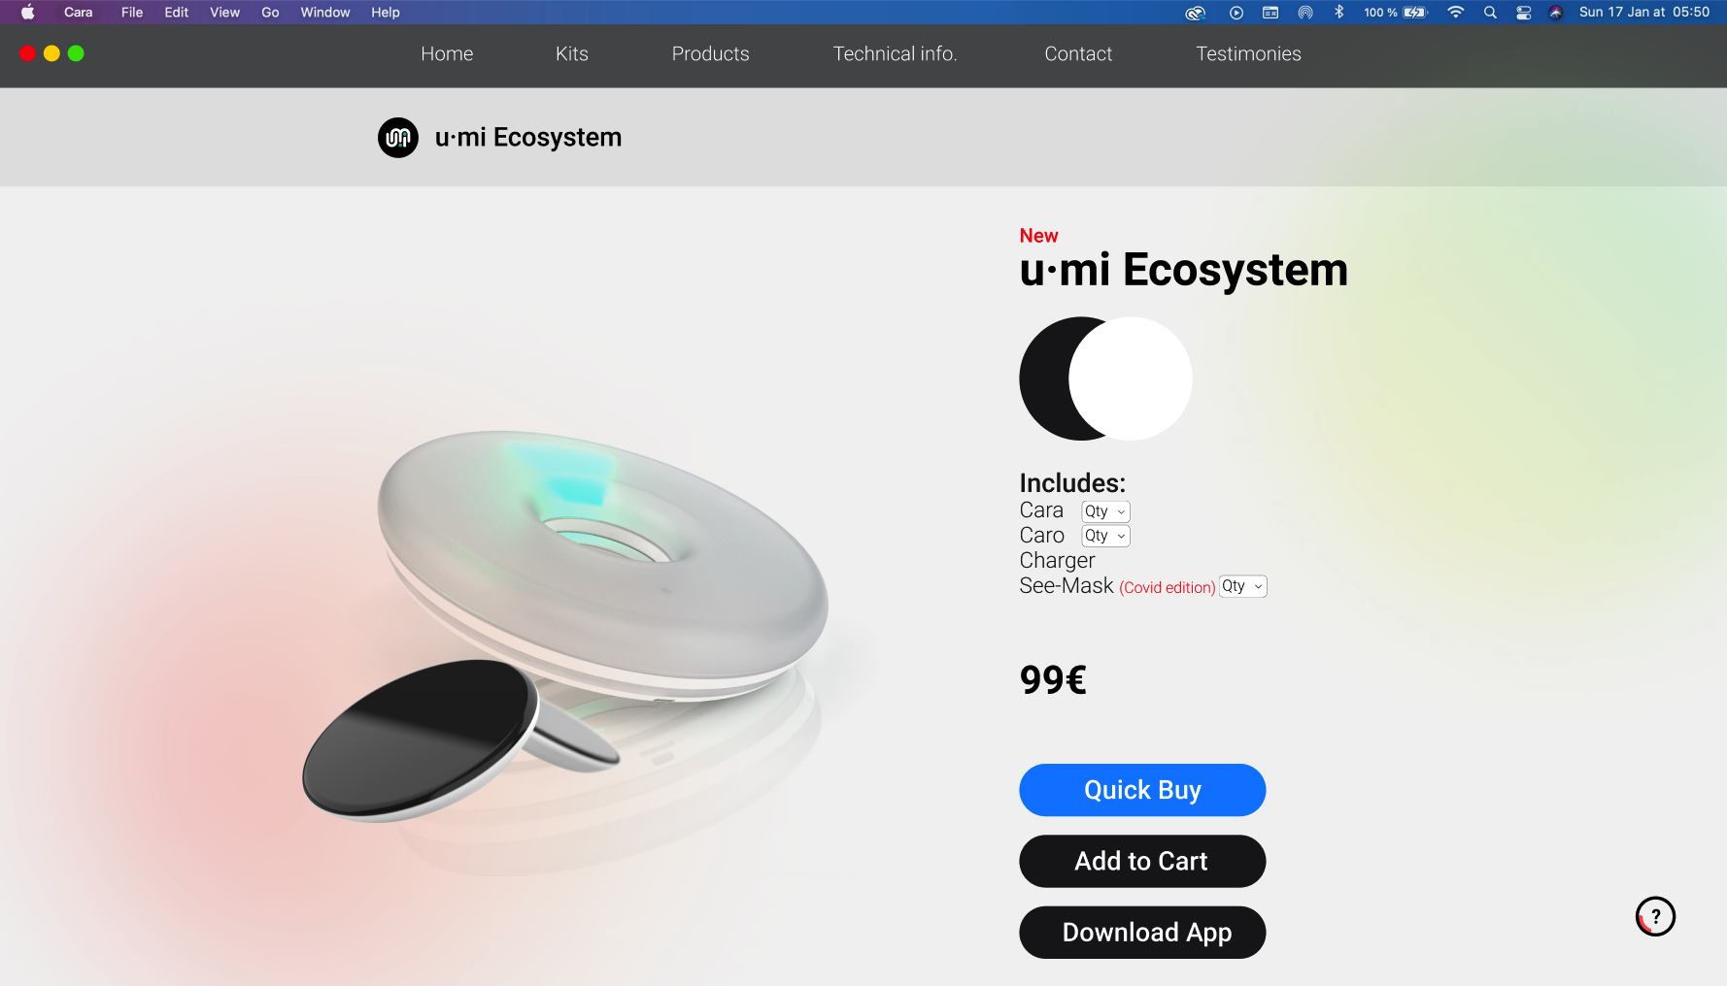Open Bluetooth menu bar icon
The height and width of the screenshot is (986, 1727).
1338,13
